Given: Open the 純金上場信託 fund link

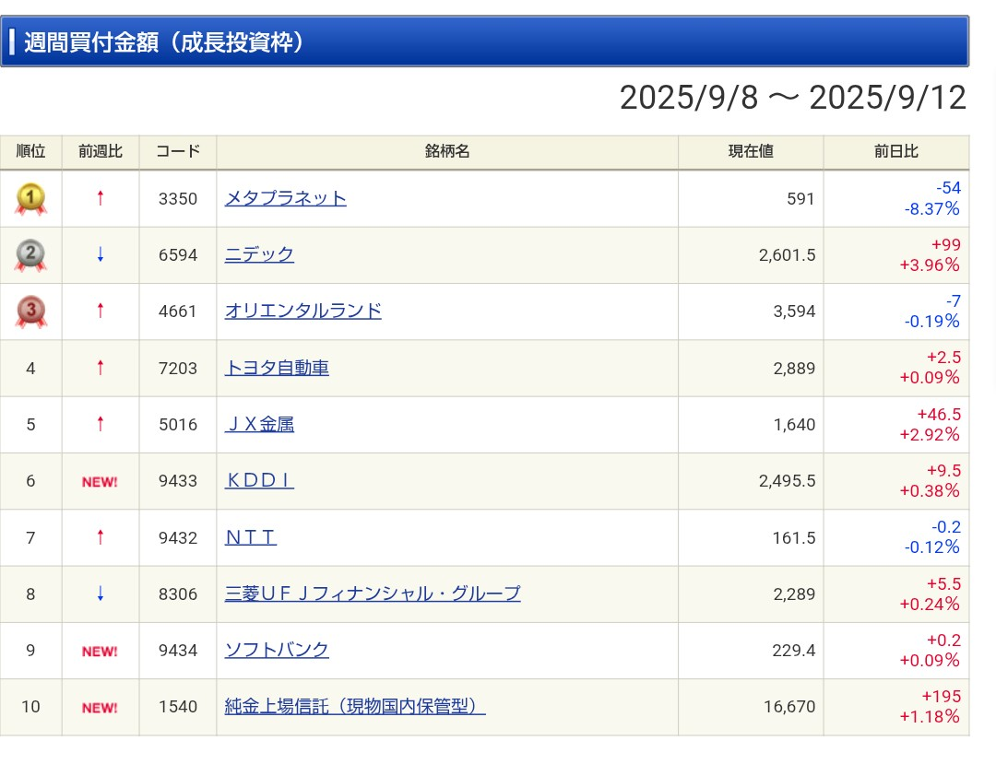Looking at the screenshot, I should pyautogui.click(x=355, y=707).
